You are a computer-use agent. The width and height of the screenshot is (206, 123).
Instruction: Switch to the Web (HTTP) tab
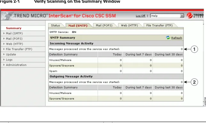pyautogui.click(x=129, y=25)
